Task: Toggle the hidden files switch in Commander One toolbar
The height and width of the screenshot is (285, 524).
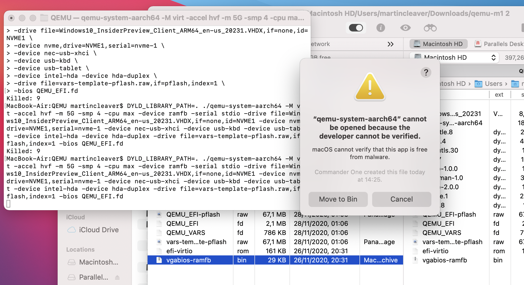Action: pos(356,28)
